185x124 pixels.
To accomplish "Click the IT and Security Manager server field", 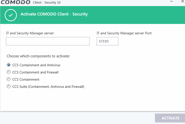I will pyautogui.click(x=48, y=41).
